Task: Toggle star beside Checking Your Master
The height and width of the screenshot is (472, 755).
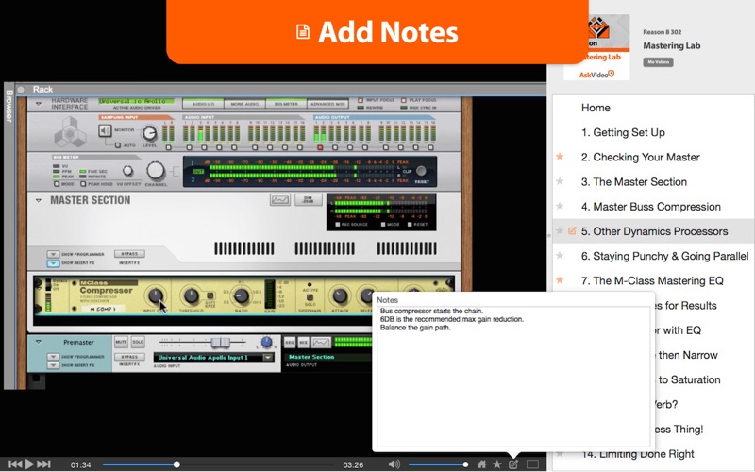Action: (x=560, y=157)
